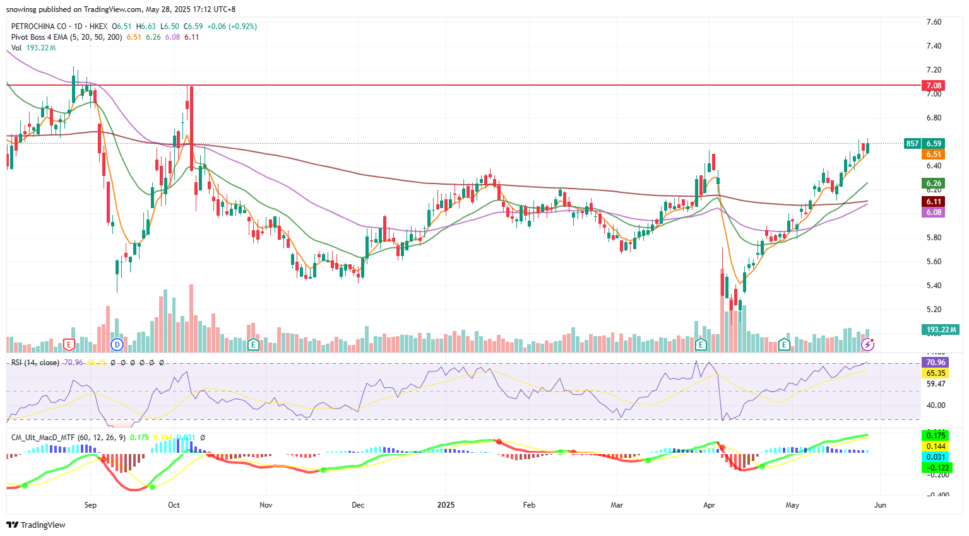Click the green 6.59 last price label
Viewport: 969px width, 536px height.
pos(934,144)
